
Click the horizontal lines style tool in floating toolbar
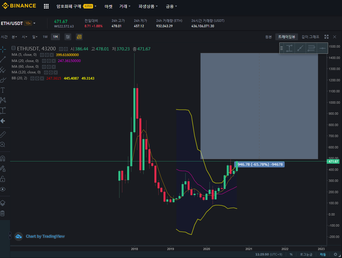311,48
